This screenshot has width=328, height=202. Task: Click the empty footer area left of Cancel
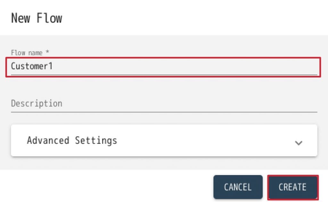click(106, 187)
